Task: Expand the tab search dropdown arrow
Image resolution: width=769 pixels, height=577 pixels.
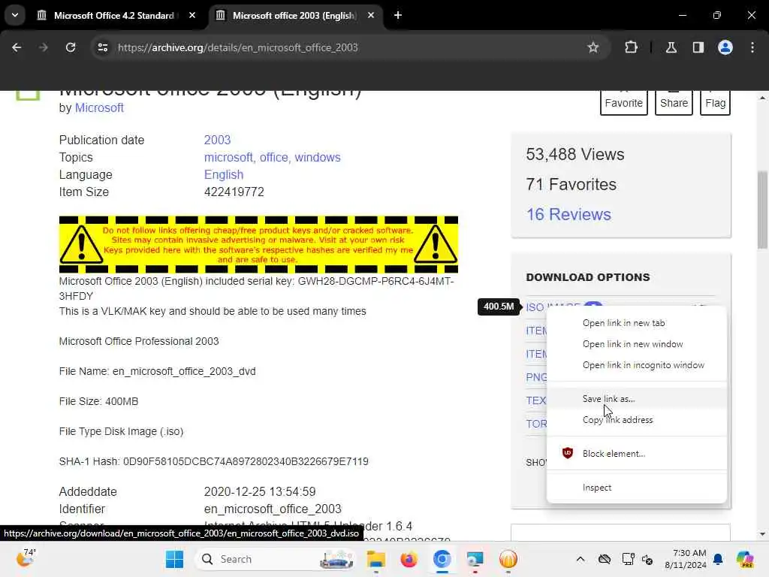Action: click(15, 15)
